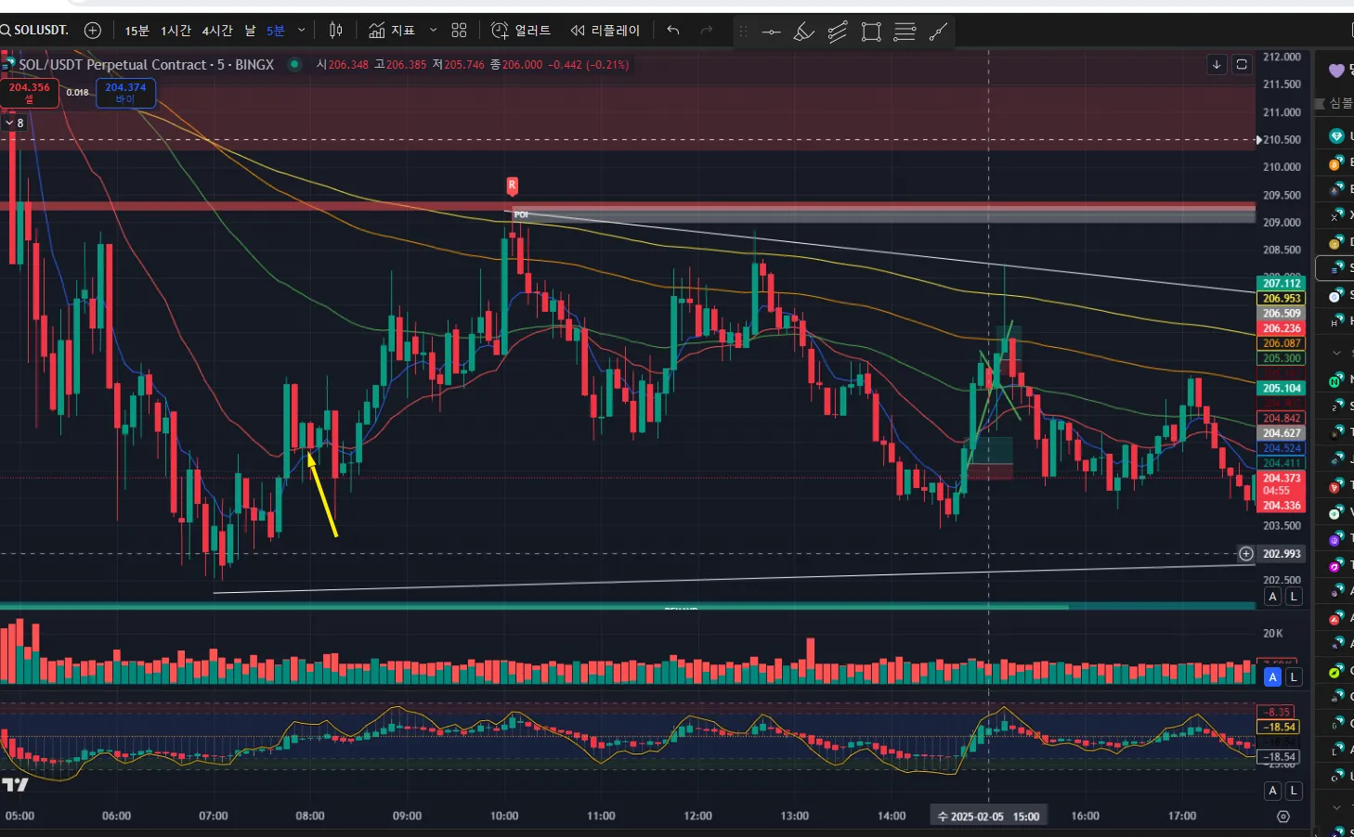The image size is (1354, 837).
Task: Click the 2025-02-05 15:00 time label
Action: coord(989,816)
